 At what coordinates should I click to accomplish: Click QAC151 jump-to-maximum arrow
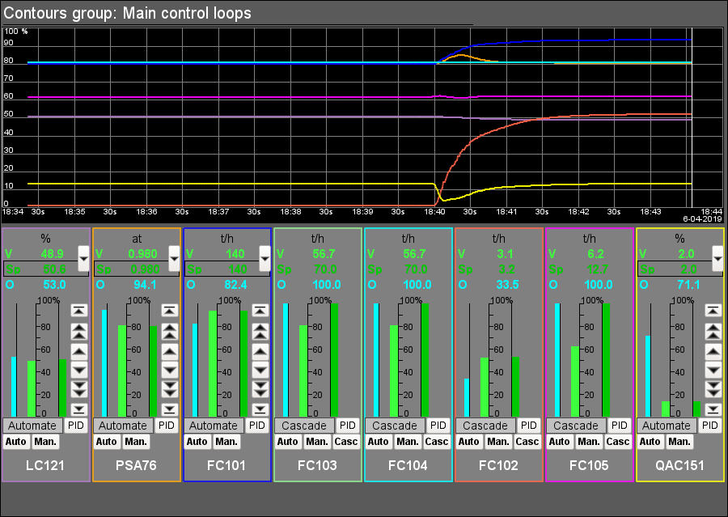click(713, 311)
